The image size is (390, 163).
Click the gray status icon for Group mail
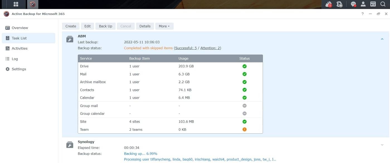[x=244, y=106]
